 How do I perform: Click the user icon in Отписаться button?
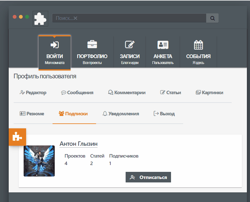pos(132,177)
